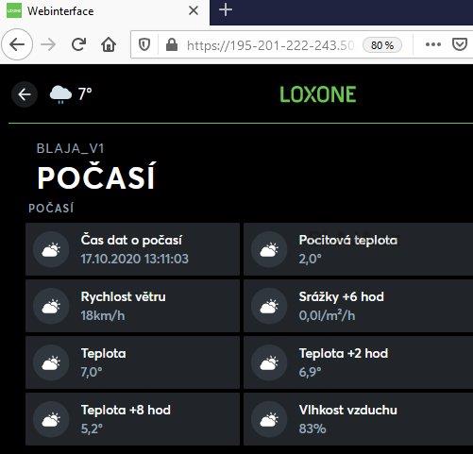The width and height of the screenshot is (473, 454).
Task: Open page actions three-dot menu
Action: [433, 44]
